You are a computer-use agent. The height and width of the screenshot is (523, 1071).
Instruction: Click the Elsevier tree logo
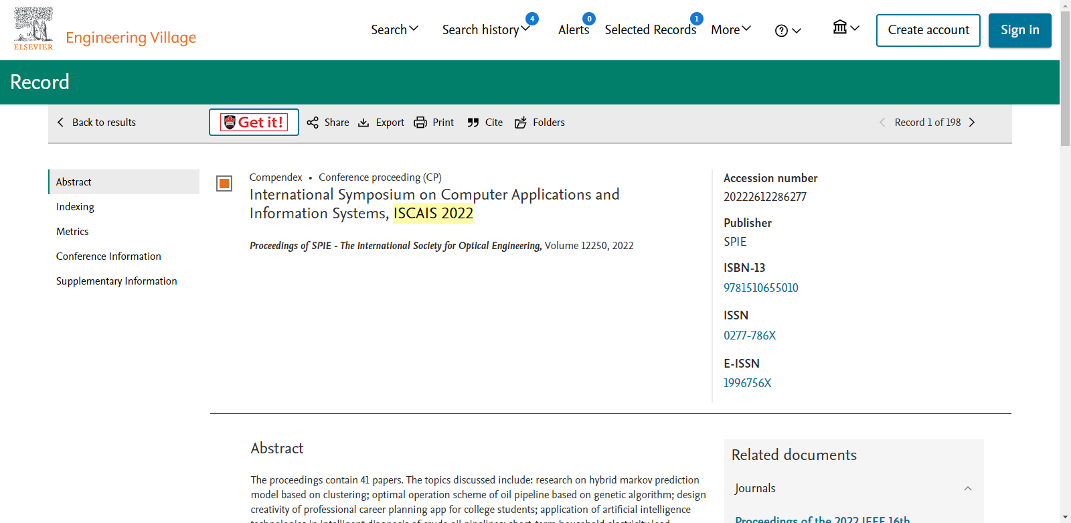[x=33, y=28]
